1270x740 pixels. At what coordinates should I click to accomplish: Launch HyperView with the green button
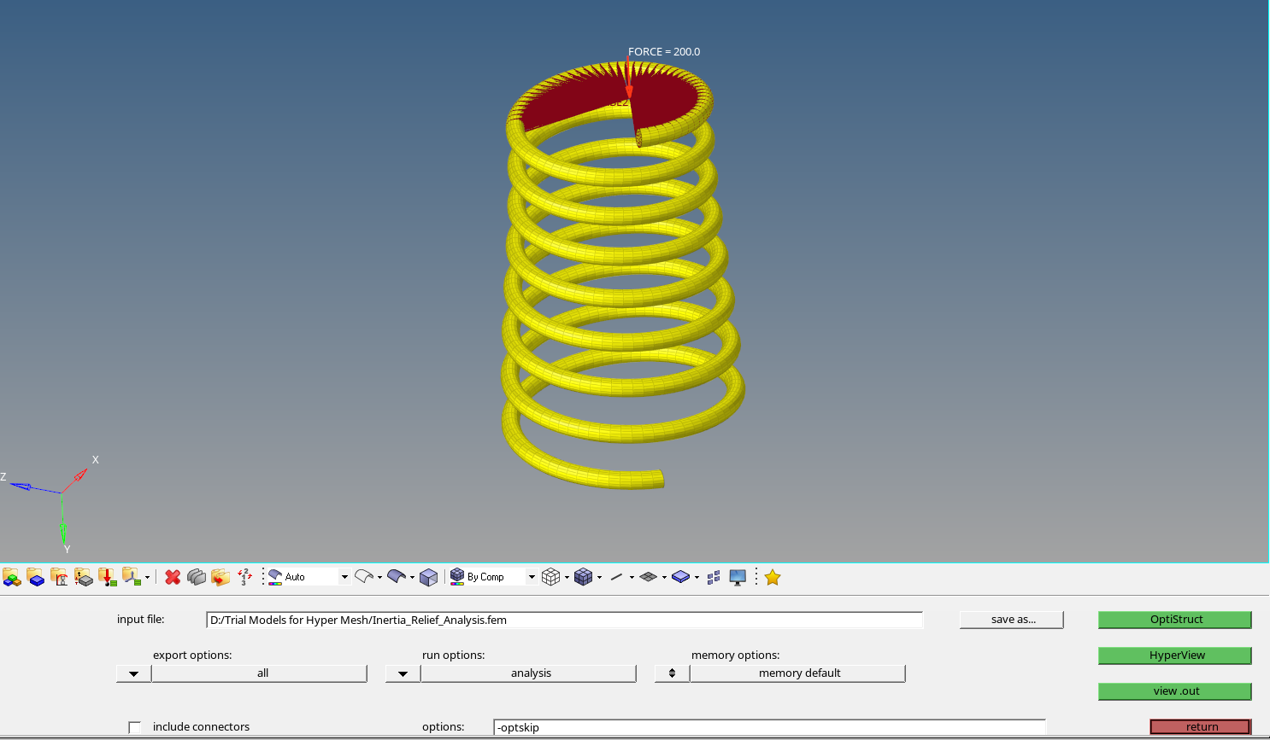pos(1174,656)
